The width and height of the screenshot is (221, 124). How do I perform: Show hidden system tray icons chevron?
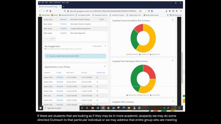pos(161,108)
